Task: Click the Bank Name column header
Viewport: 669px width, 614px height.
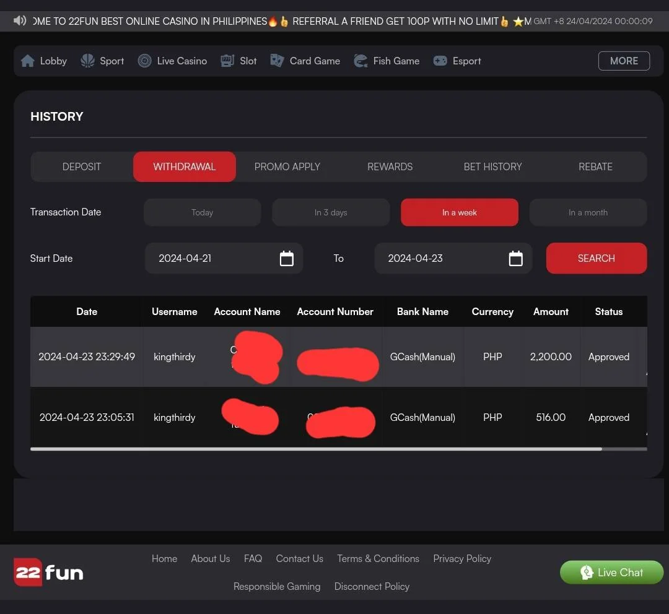Action: point(422,312)
